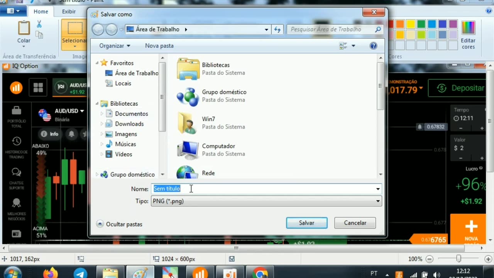This screenshot has height=278, width=494.
Task: Click the zoom out minus button in Paint
Action: tap(430, 259)
